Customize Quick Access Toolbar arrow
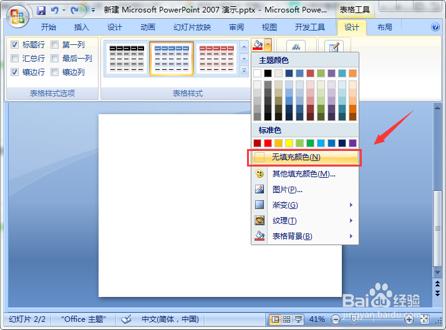This screenshot has height=330, width=446. click(x=93, y=11)
